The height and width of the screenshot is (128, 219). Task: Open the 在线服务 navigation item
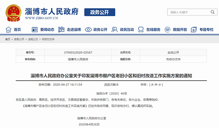pyautogui.click(x=153, y=30)
